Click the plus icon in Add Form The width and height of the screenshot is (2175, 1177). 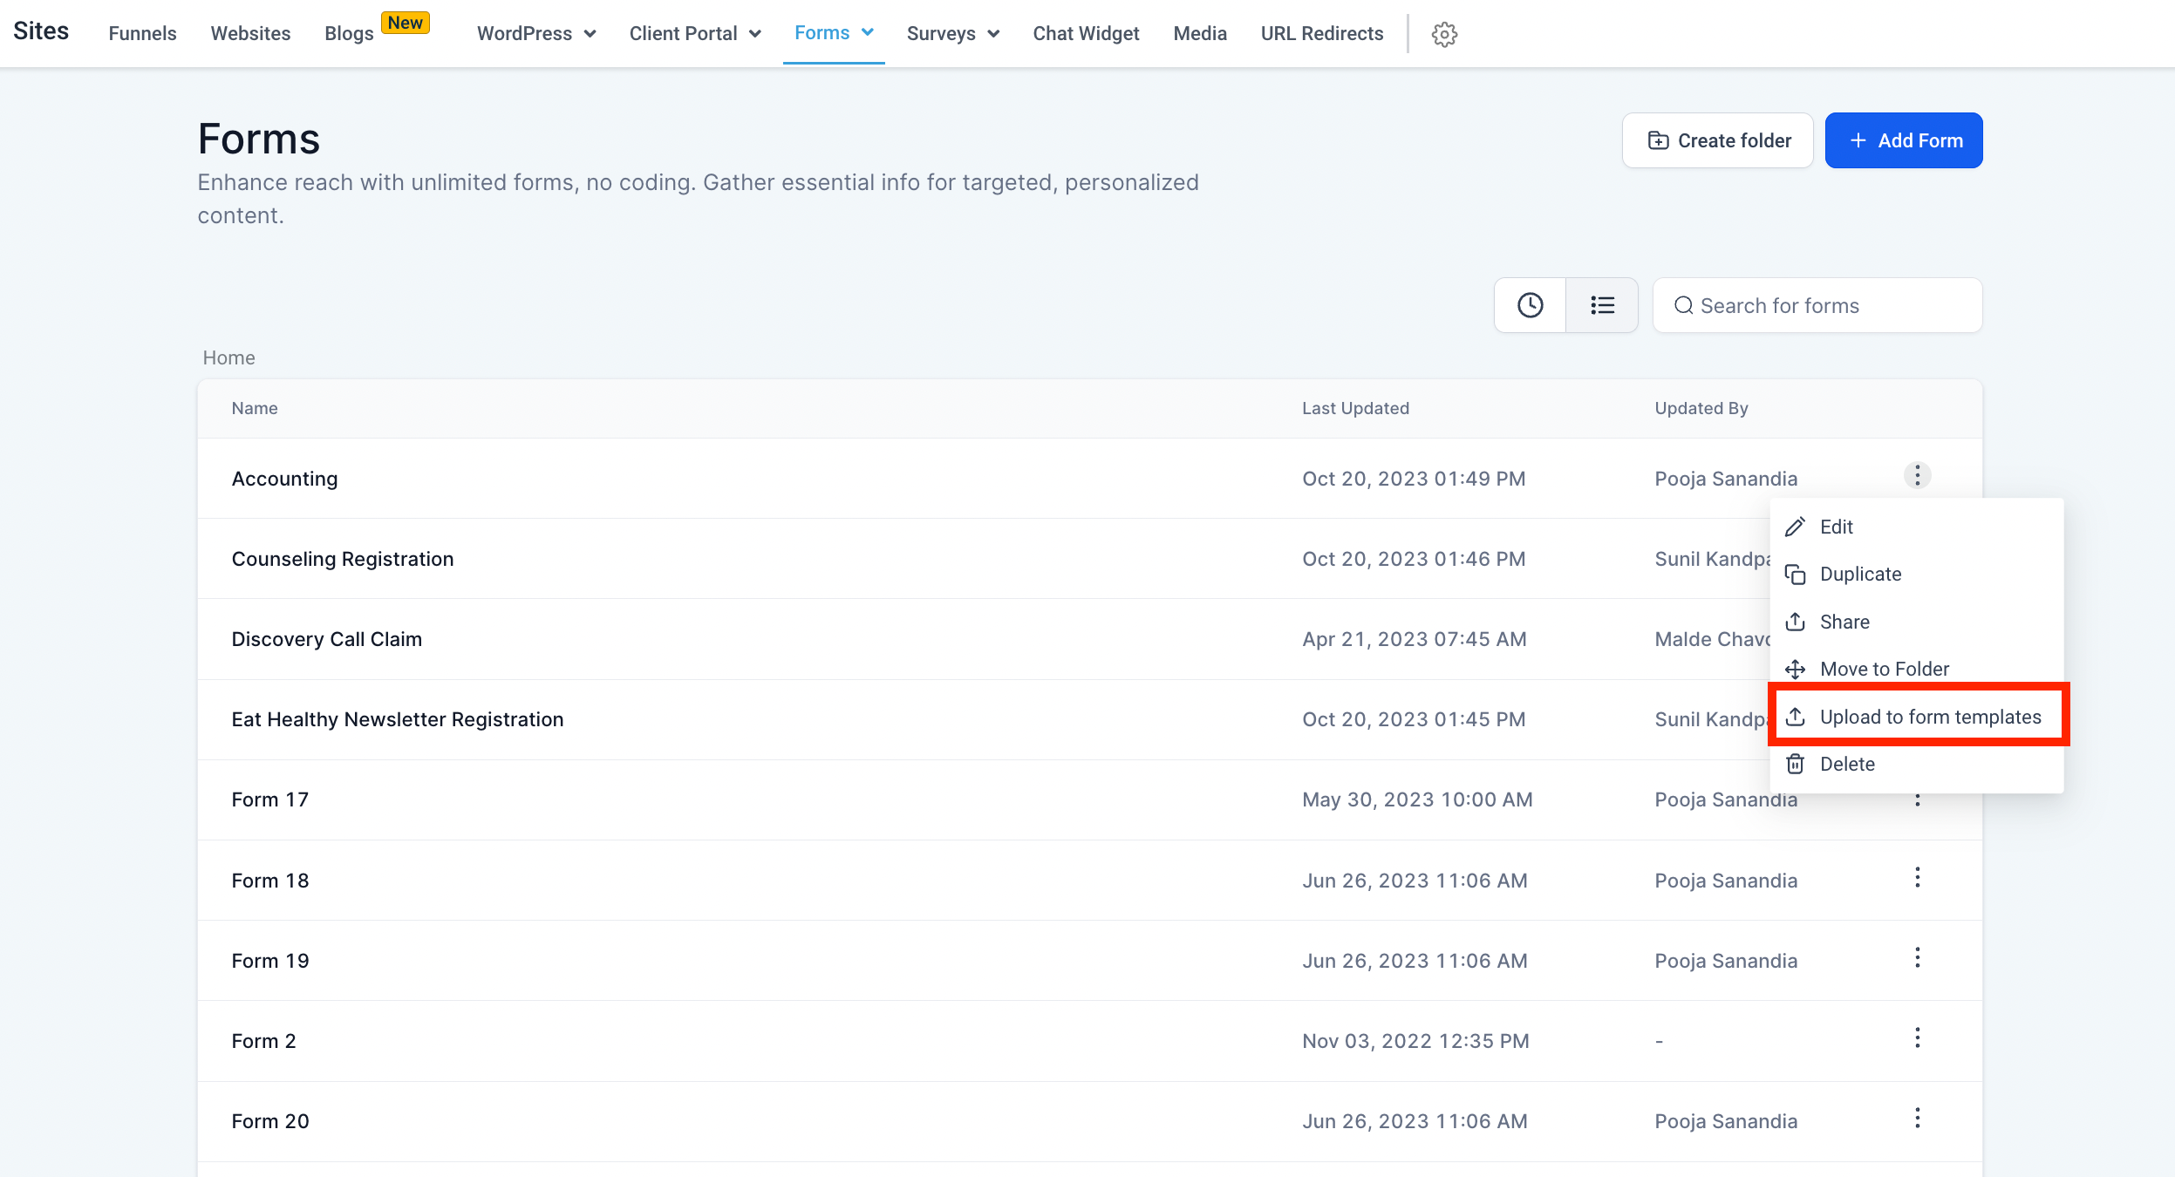pyautogui.click(x=1858, y=140)
